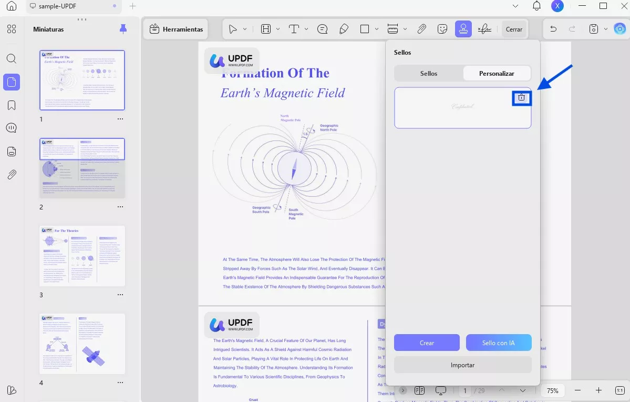Open the search sidebar icon

12,59
